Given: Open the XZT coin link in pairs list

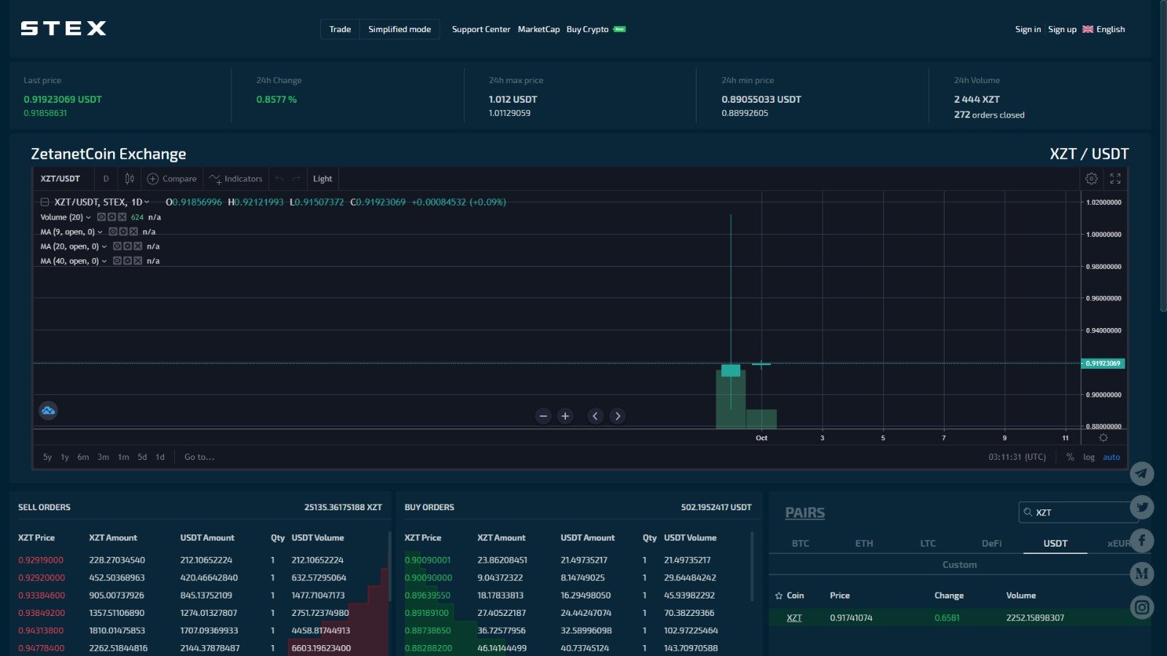Looking at the screenshot, I should (794, 617).
